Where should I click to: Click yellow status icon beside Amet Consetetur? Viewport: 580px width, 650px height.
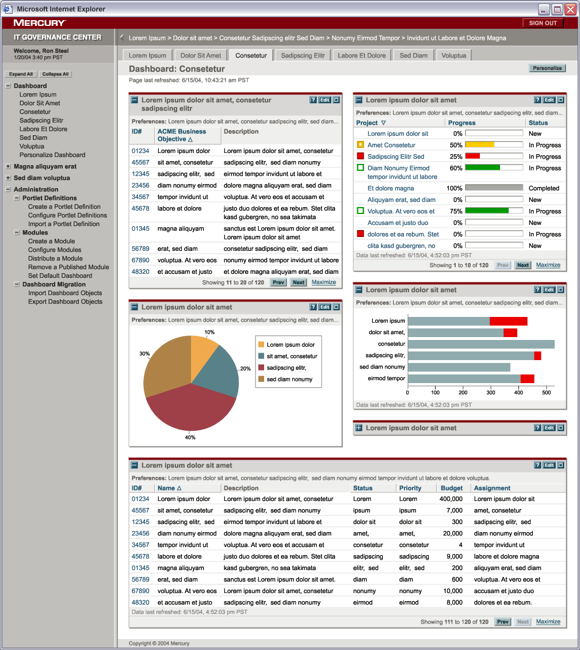[x=360, y=145]
